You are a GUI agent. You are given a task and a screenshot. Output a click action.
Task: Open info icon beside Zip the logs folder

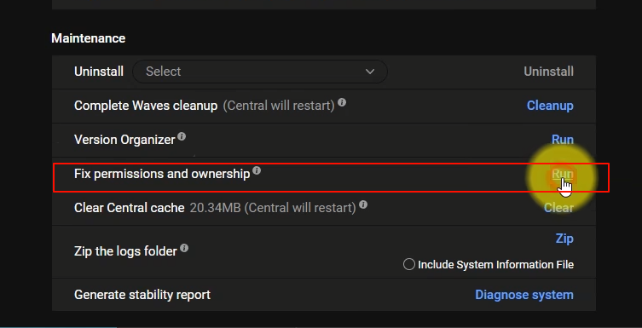click(184, 248)
